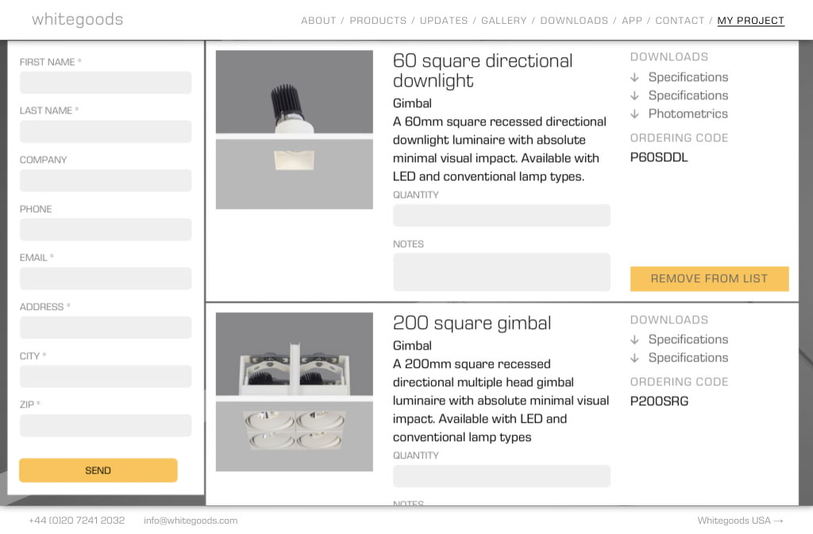Screen dimensions: 813x534
Task: Select the ZIP input field
Action: click(x=106, y=425)
